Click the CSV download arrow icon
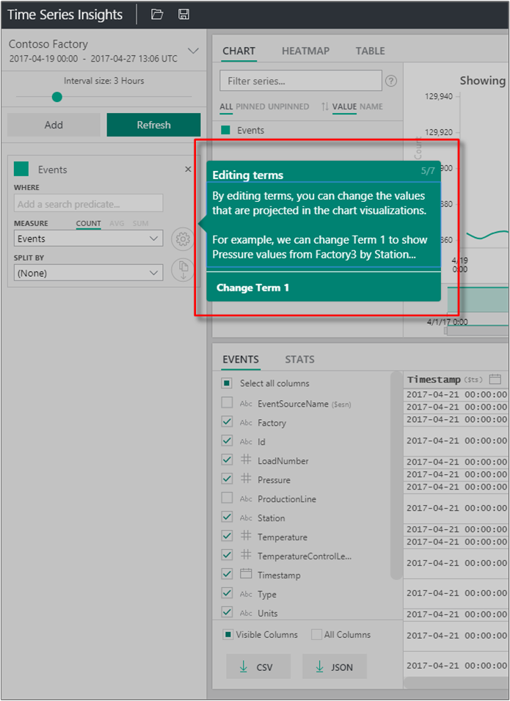Screen dimensions: 510x701 click(244, 667)
